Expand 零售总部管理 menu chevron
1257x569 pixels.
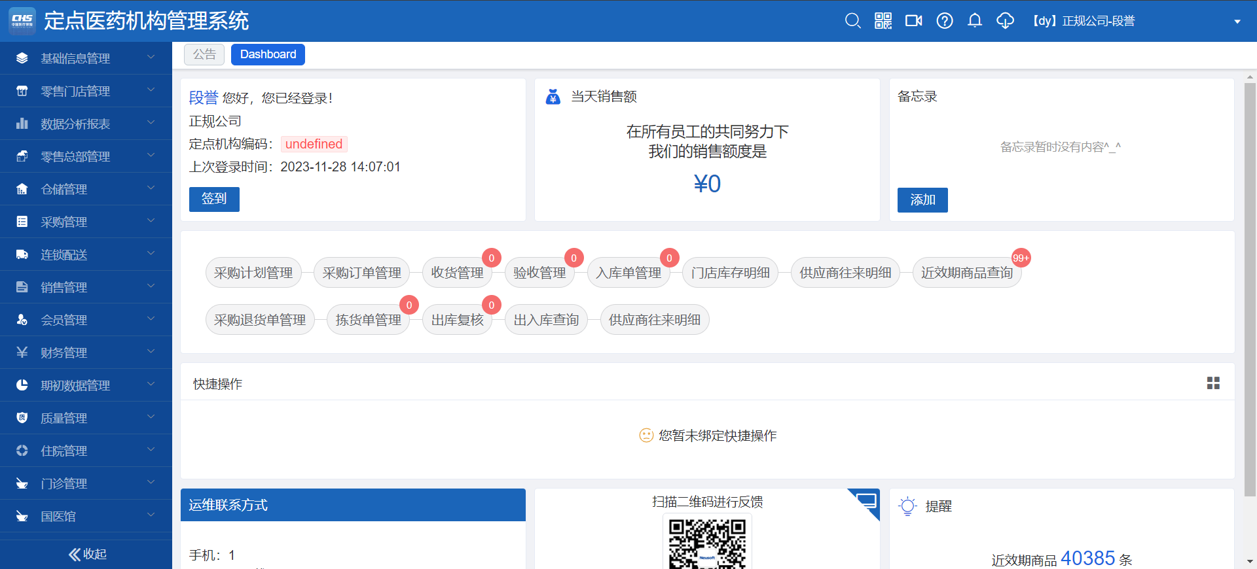pyautogui.click(x=151, y=156)
